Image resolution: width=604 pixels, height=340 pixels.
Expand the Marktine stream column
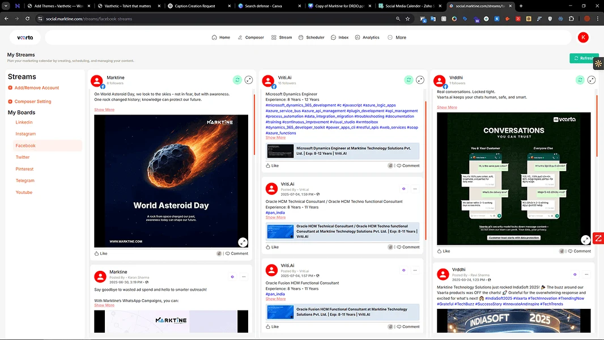(249, 80)
